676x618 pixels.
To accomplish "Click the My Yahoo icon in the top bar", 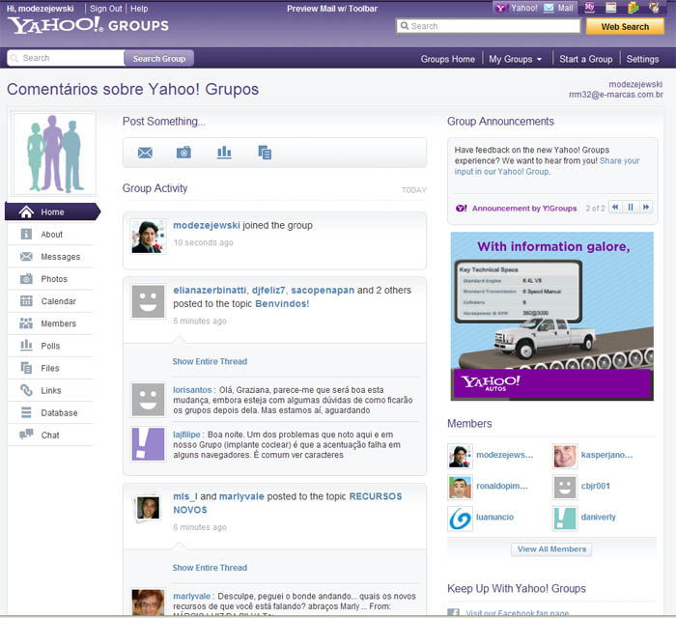I will [590, 8].
